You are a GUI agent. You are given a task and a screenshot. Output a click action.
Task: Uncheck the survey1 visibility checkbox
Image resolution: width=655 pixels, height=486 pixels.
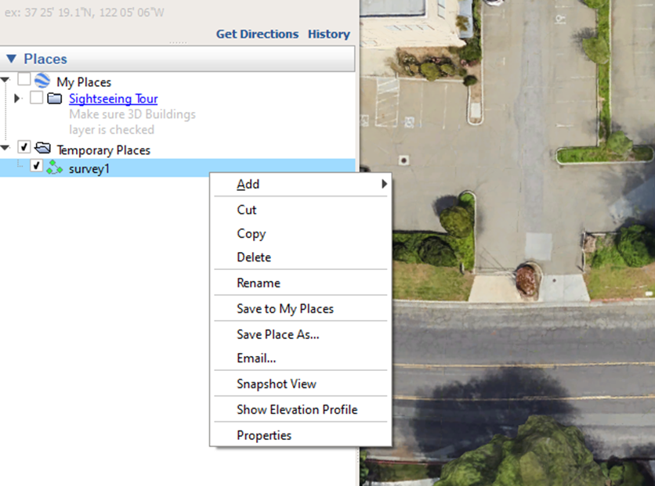click(36, 166)
